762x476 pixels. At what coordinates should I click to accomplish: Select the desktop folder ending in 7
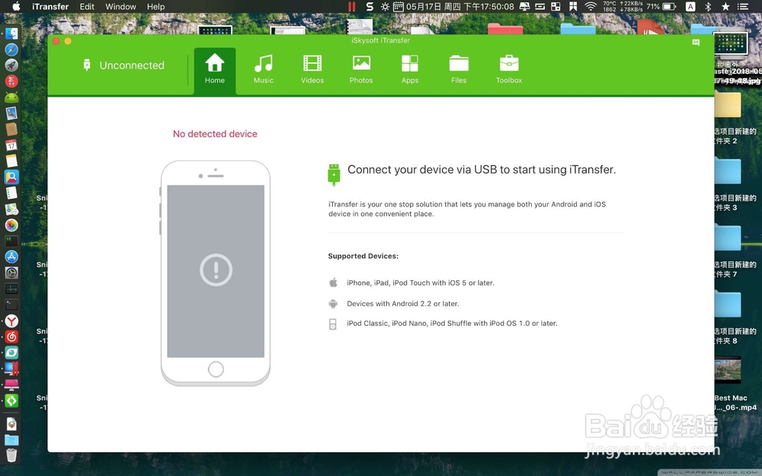[735, 251]
